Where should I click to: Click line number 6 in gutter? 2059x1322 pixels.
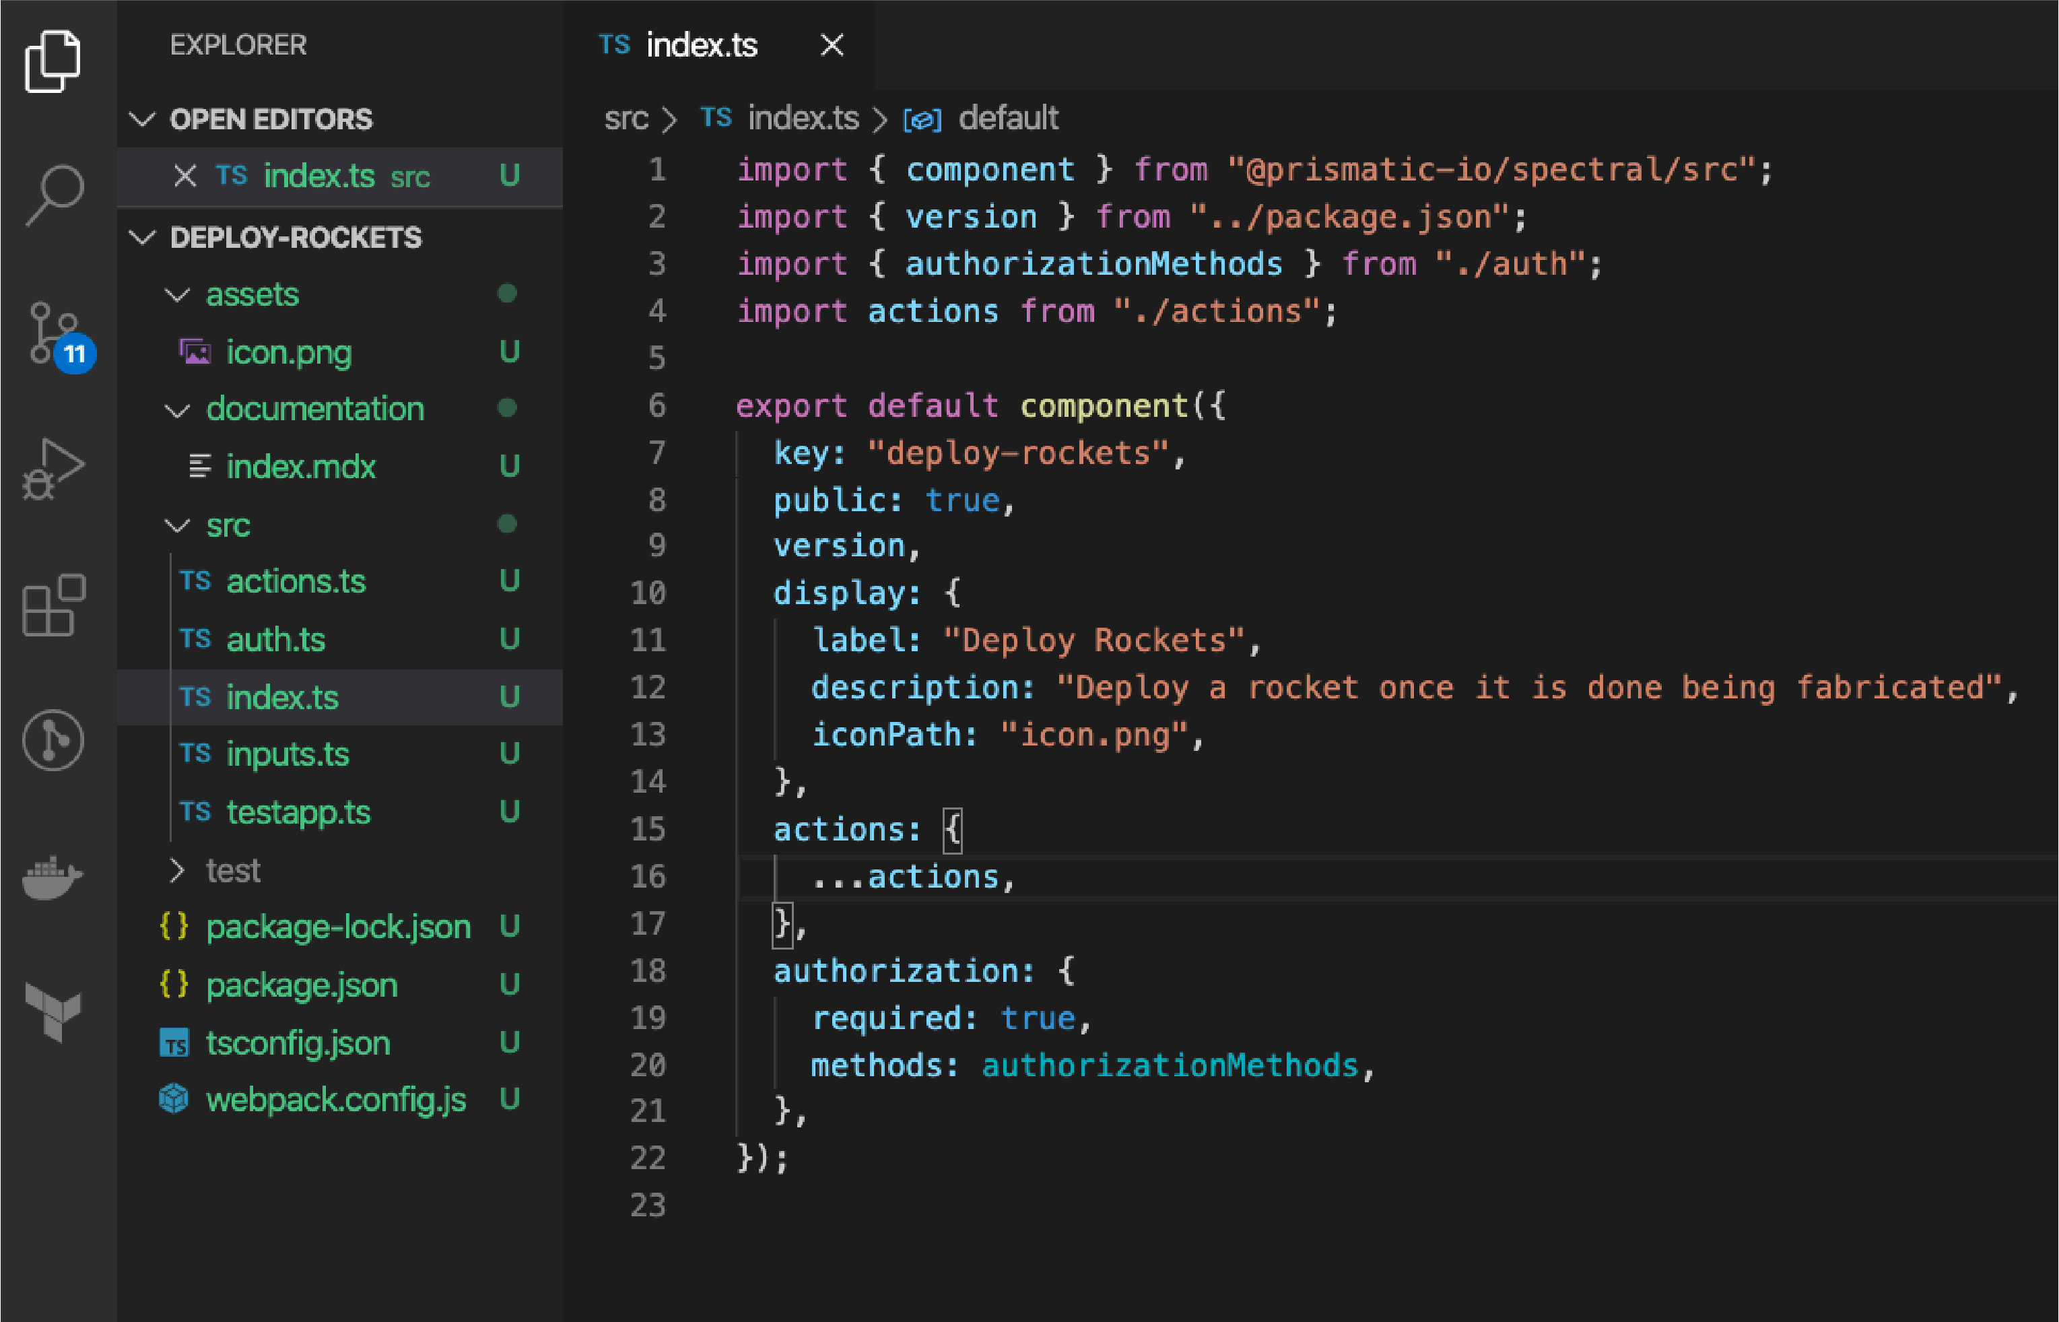(x=656, y=405)
